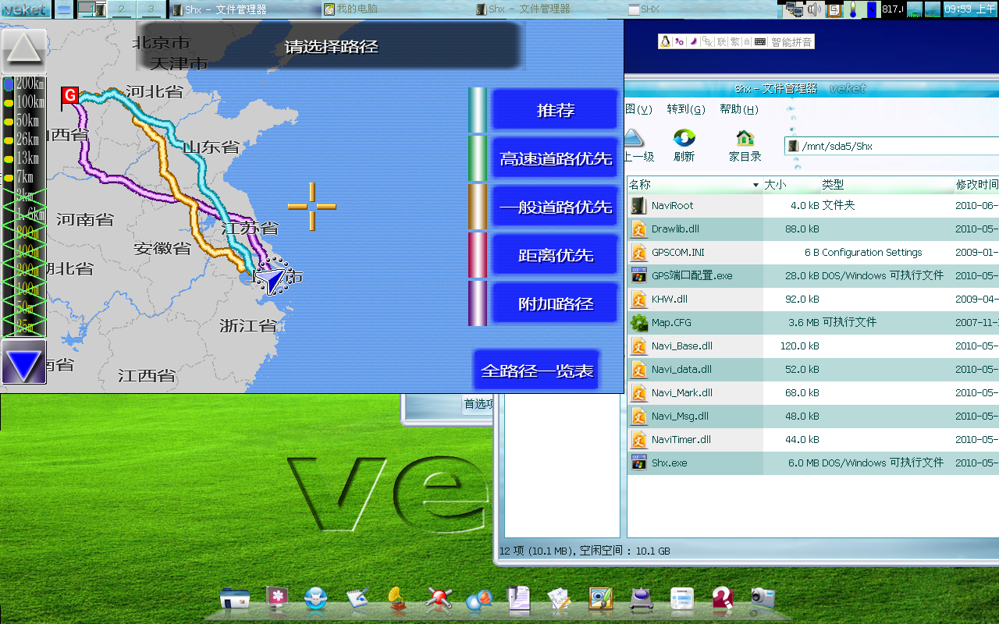Set map scale to 7km
This screenshot has height=624, width=999.
click(24, 177)
